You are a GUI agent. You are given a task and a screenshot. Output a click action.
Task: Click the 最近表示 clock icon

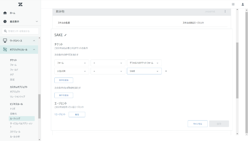pos(5,21)
